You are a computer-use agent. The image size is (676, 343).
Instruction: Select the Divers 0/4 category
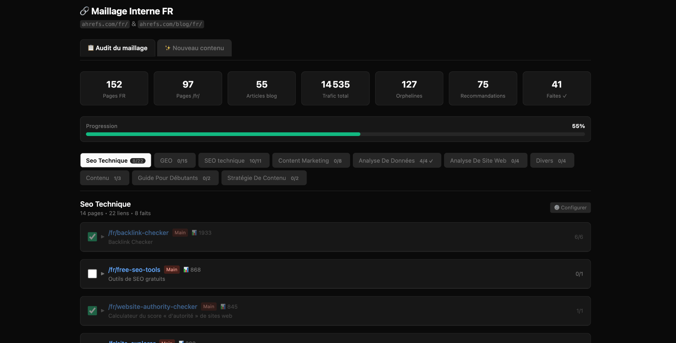(x=552, y=160)
